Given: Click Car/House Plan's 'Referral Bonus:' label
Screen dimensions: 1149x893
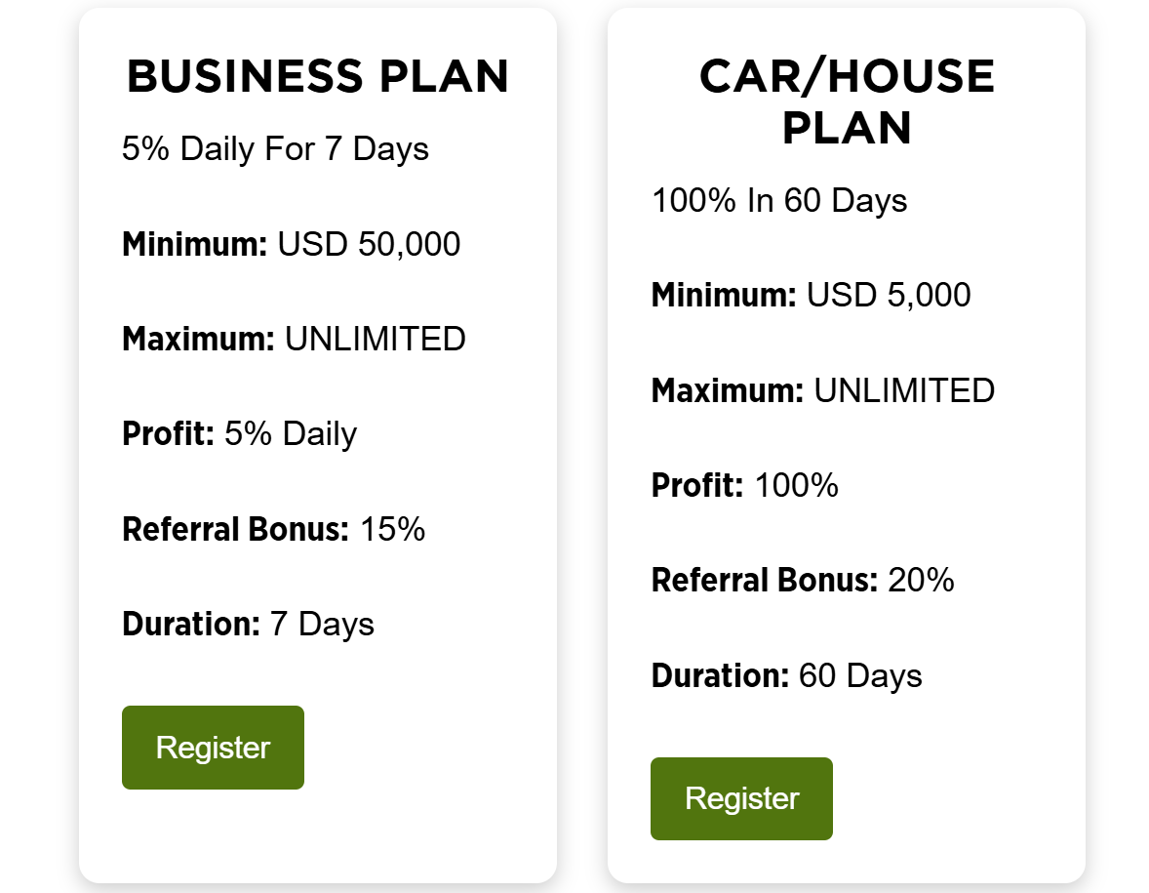Looking at the screenshot, I should (765, 581).
